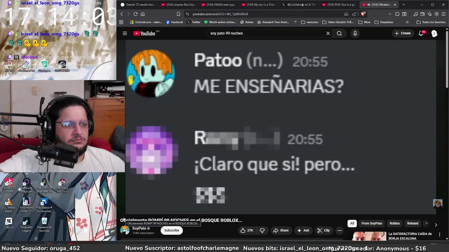The width and height of the screenshot is (449, 252).
Task: Open Facebook bookmark
Action: pyautogui.click(x=174, y=22)
